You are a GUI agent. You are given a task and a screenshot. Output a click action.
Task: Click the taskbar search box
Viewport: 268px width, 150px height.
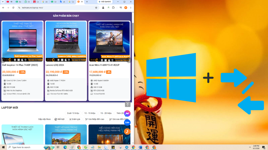pyautogui.click(x=30, y=147)
